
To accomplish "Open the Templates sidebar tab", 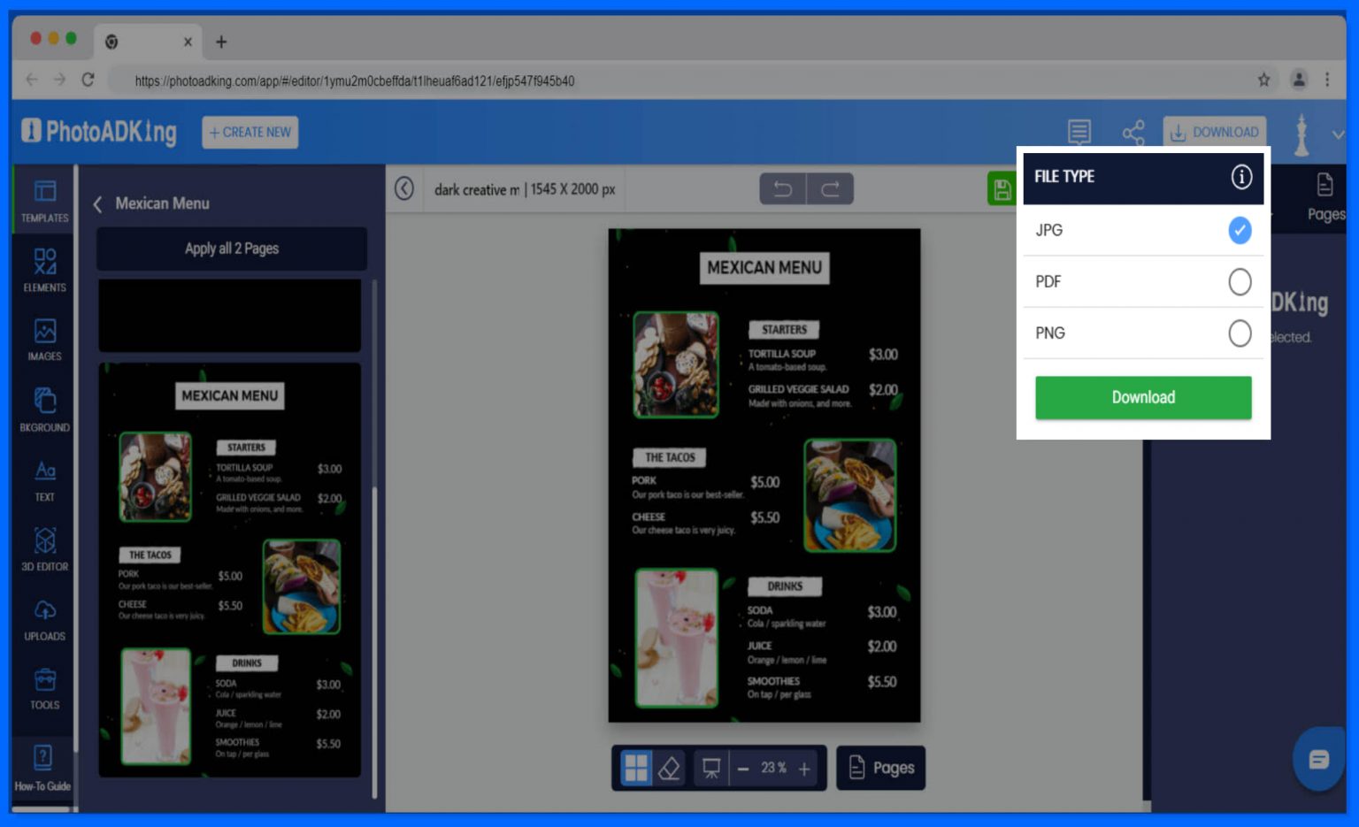I will pos(44,201).
